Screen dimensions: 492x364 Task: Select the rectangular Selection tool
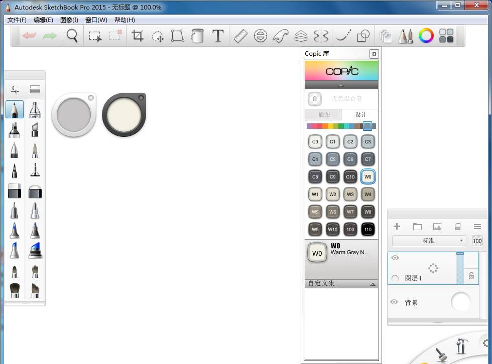coord(95,36)
